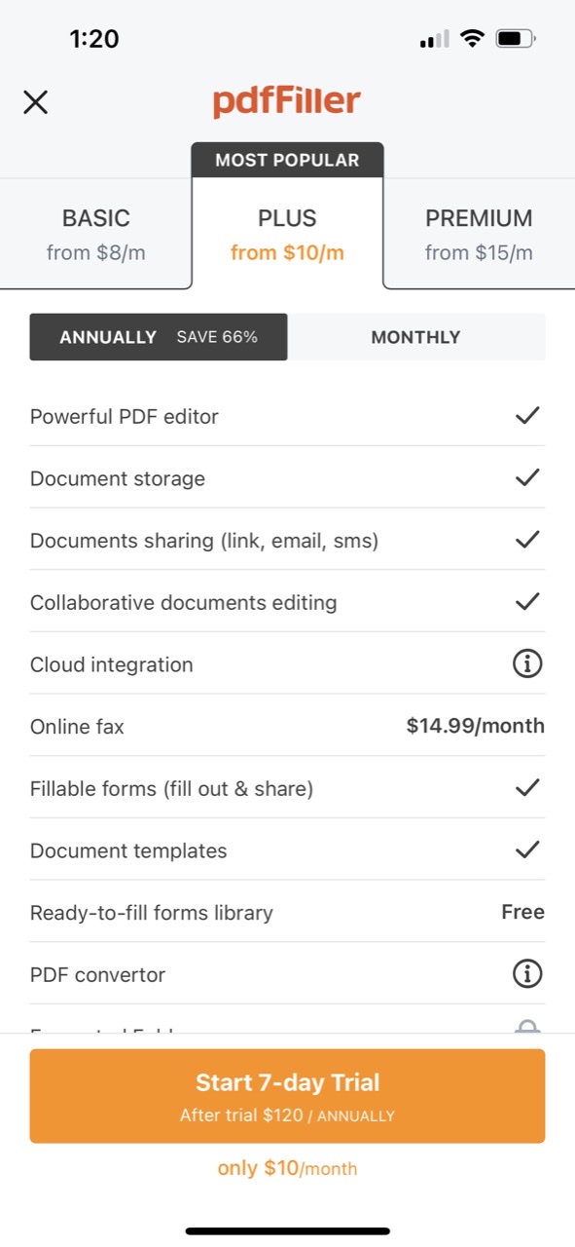The image size is (575, 1247).
Task: Switch billing to MONTHLY
Action: pyautogui.click(x=416, y=336)
